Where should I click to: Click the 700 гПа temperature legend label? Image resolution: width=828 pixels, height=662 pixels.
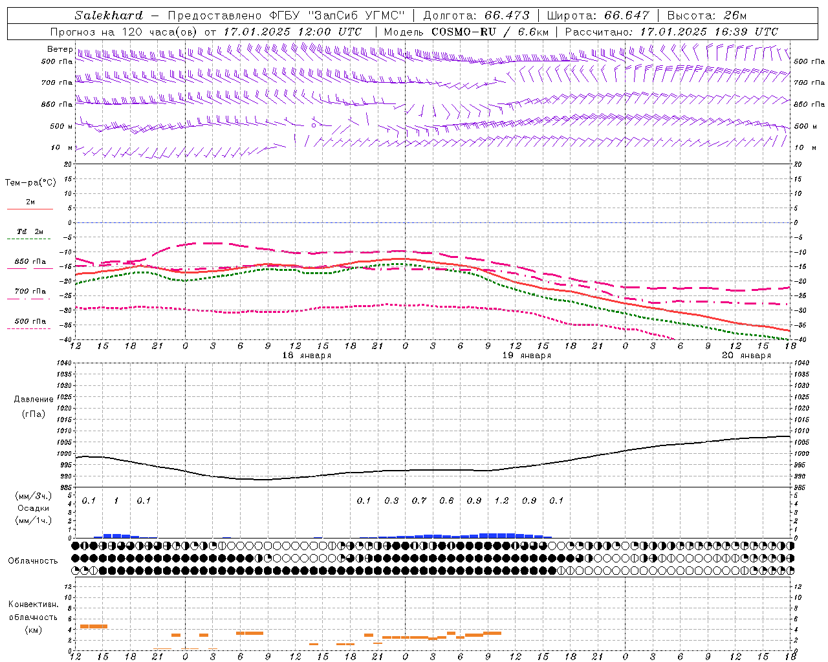tap(30, 292)
